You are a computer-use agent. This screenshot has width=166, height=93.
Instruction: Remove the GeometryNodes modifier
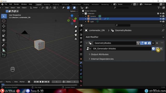157,43
